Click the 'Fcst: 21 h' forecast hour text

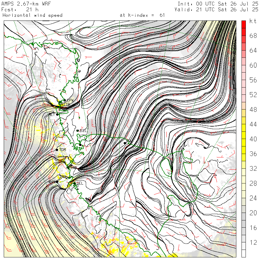click(x=20, y=10)
